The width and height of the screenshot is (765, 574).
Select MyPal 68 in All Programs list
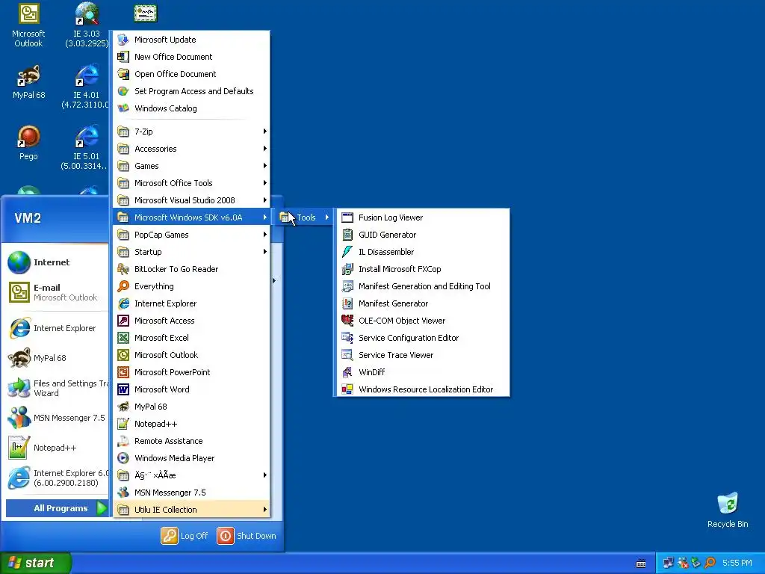pos(191,407)
